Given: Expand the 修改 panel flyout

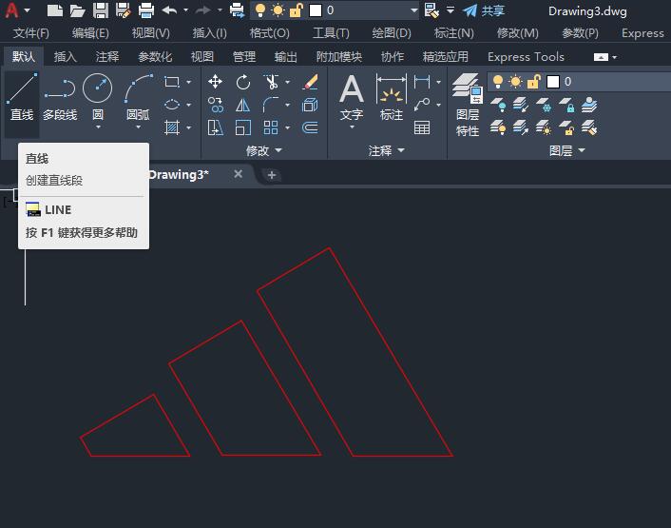Looking at the screenshot, I should (264, 150).
